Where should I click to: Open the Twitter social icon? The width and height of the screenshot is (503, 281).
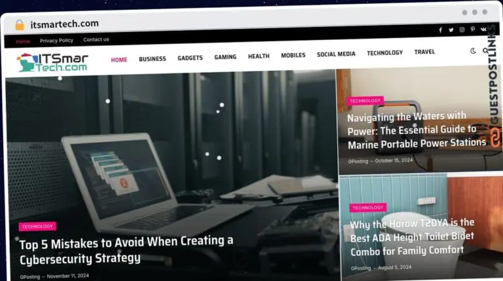(451, 30)
